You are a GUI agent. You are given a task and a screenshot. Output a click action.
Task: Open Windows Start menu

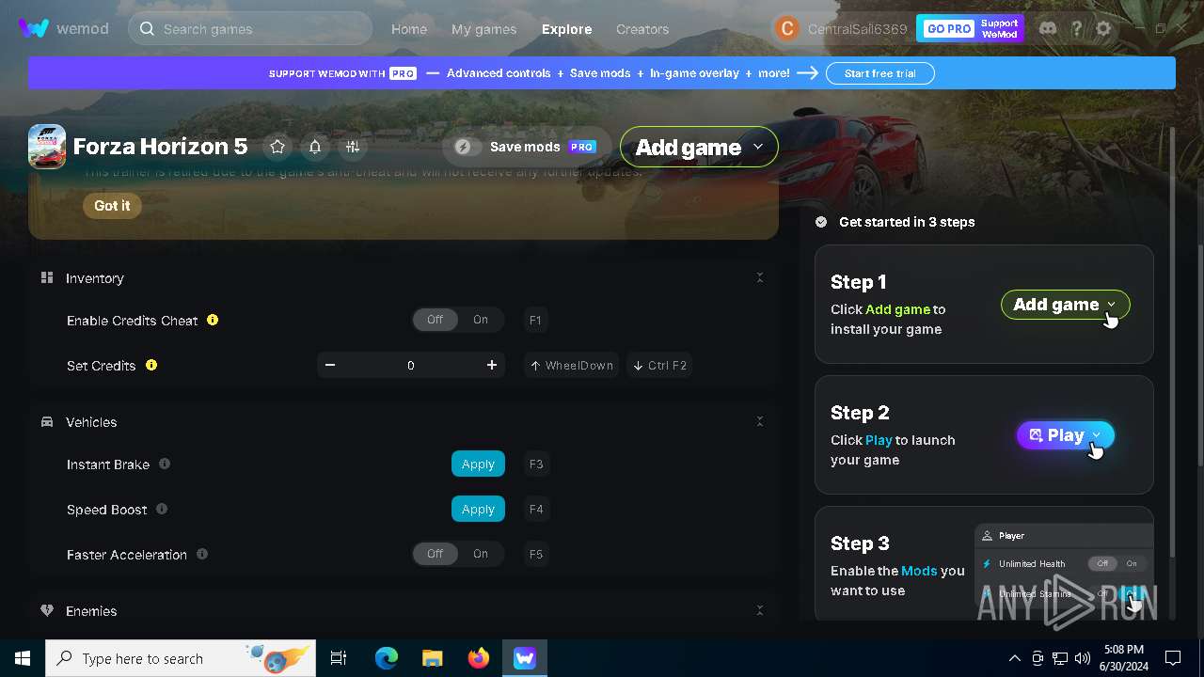23,658
